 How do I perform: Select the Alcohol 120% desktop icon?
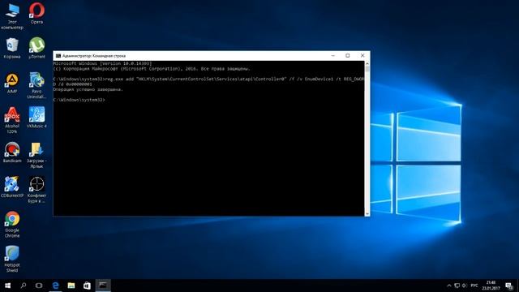click(12, 120)
